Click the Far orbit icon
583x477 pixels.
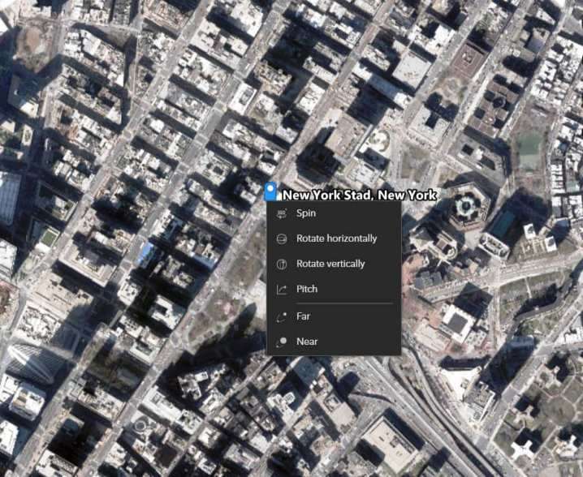click(x=282, y=317)
